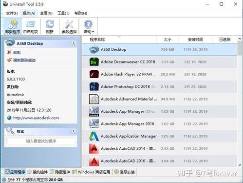The image size is (243, 183).
Task: Open the http://www.autodesk.com link
Action: pos(36,118)
